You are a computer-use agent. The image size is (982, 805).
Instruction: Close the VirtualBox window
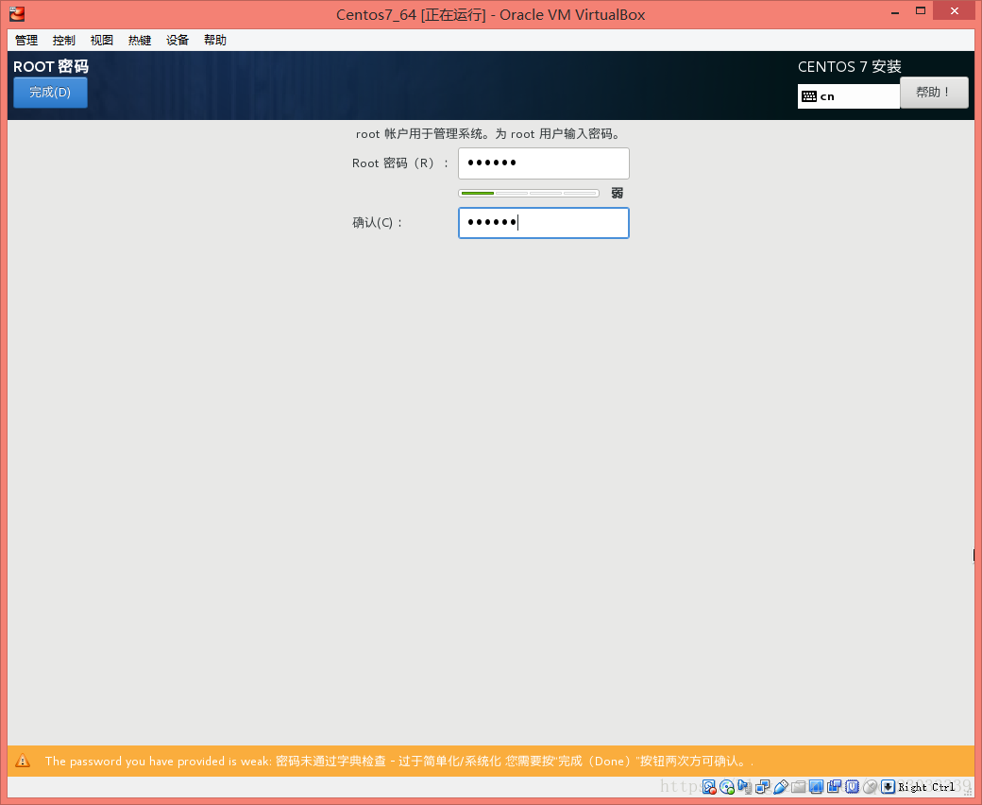point(954,10)
